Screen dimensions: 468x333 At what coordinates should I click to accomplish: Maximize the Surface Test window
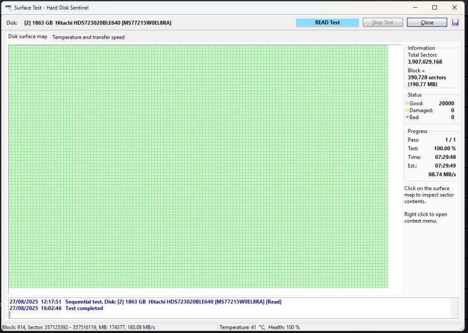[x=434, y=8]
